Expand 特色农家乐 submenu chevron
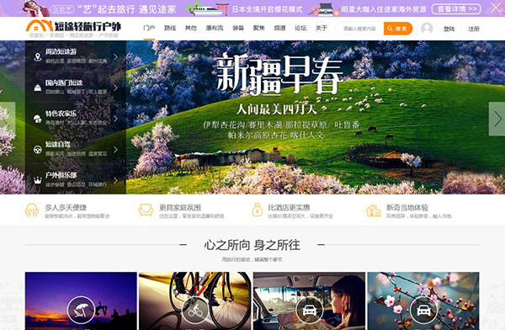505x330 pixels. coord(115,119)
